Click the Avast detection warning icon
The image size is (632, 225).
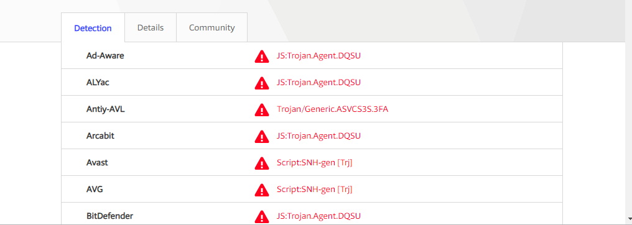tap(262, 163)
